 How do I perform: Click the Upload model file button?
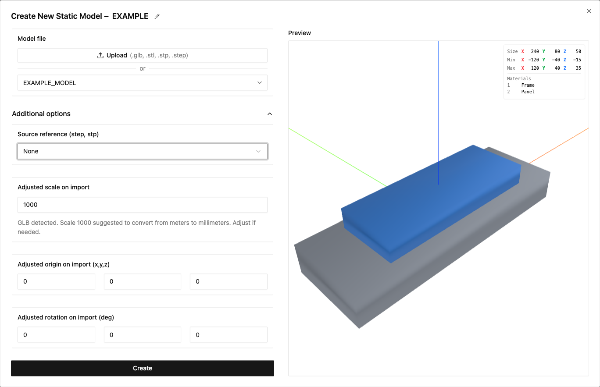(x=143, y=55)
